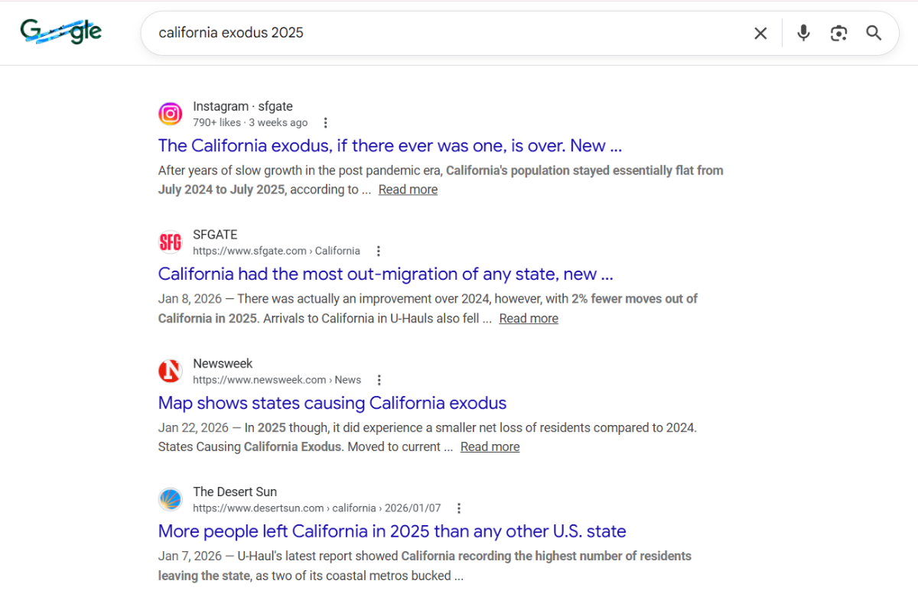Expand Read more on Instagram snippet
This screenshot has width=918, height=597.
(408, 190)
